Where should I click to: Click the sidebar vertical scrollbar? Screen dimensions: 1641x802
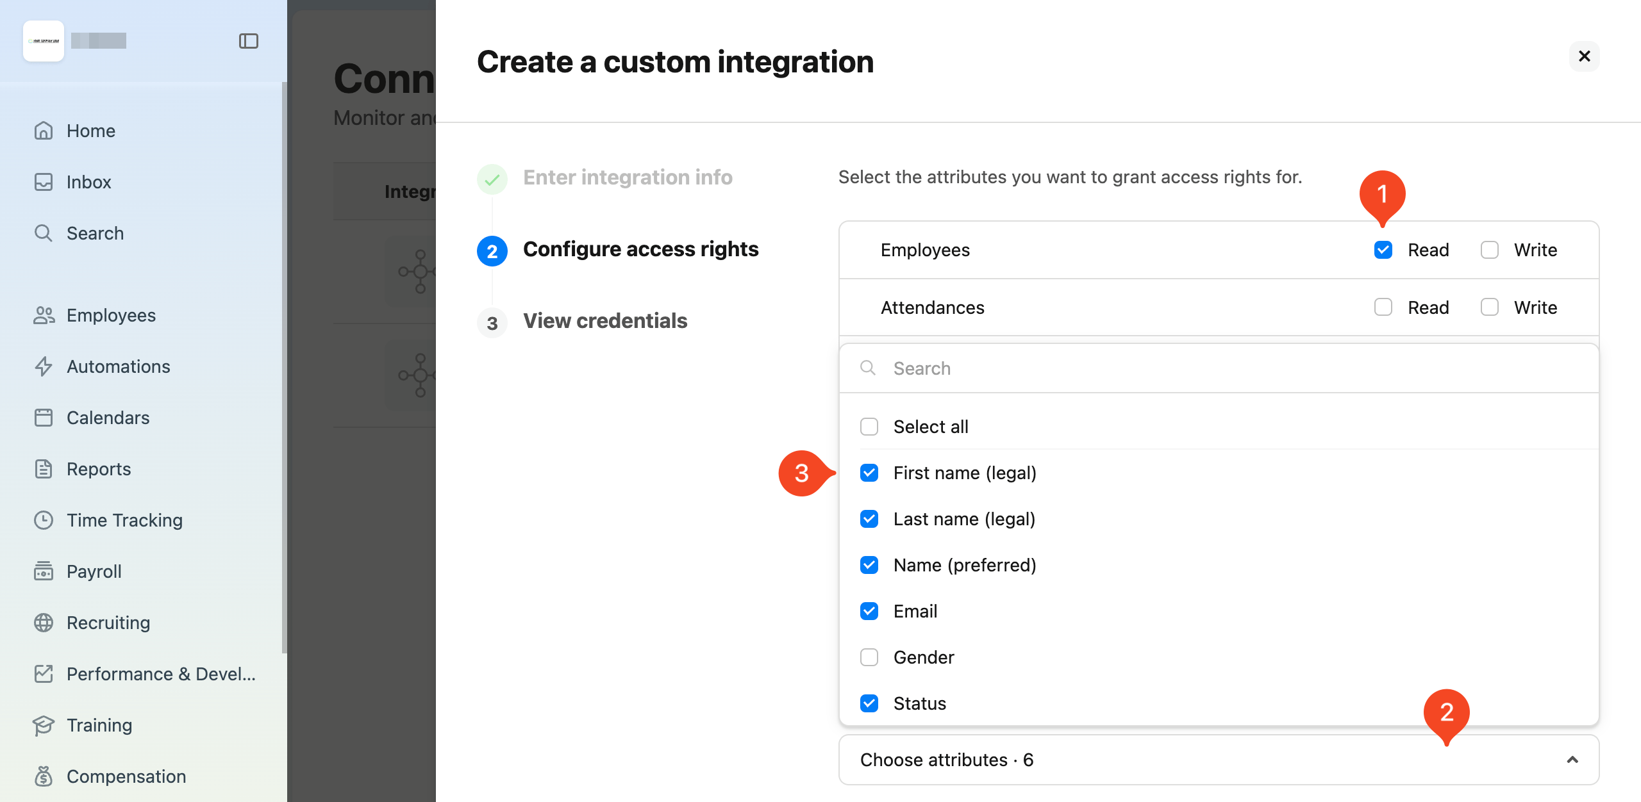pos(284,368)
